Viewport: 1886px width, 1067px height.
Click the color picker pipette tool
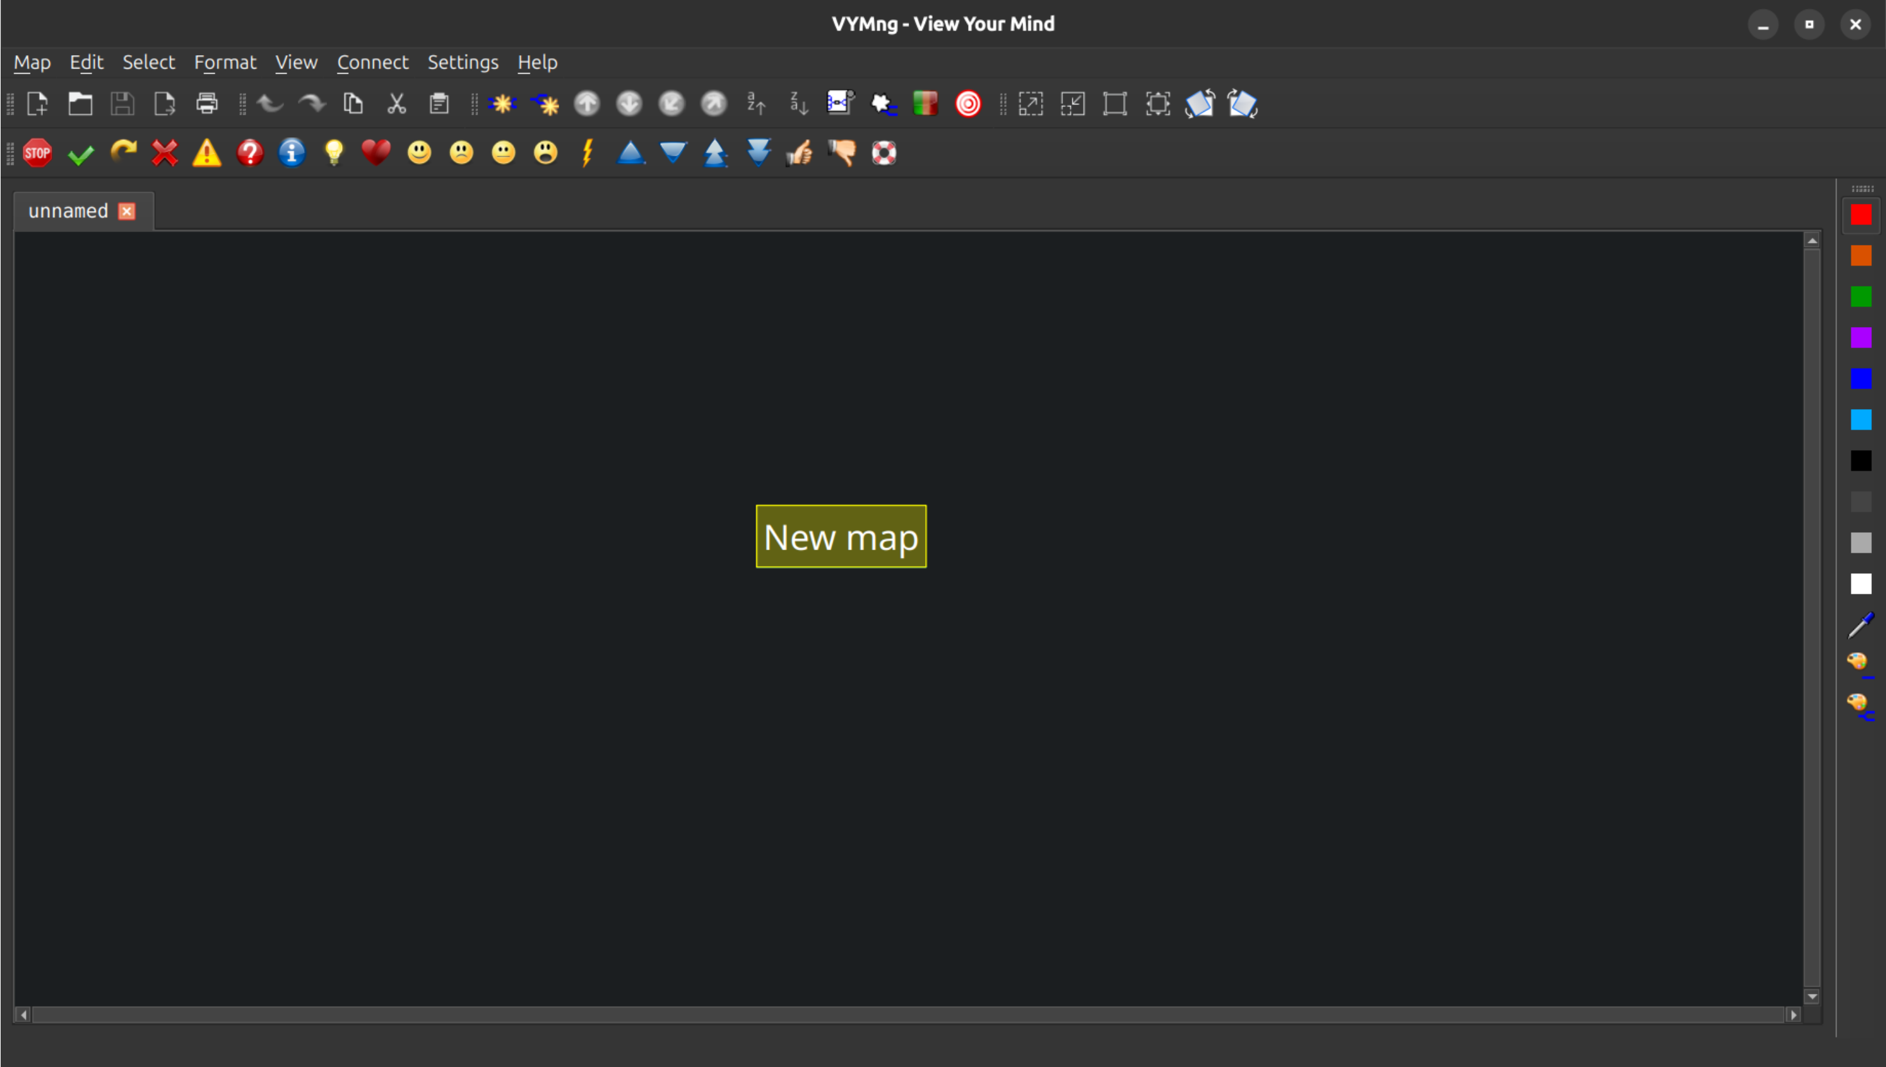(x=1860, y=625)
